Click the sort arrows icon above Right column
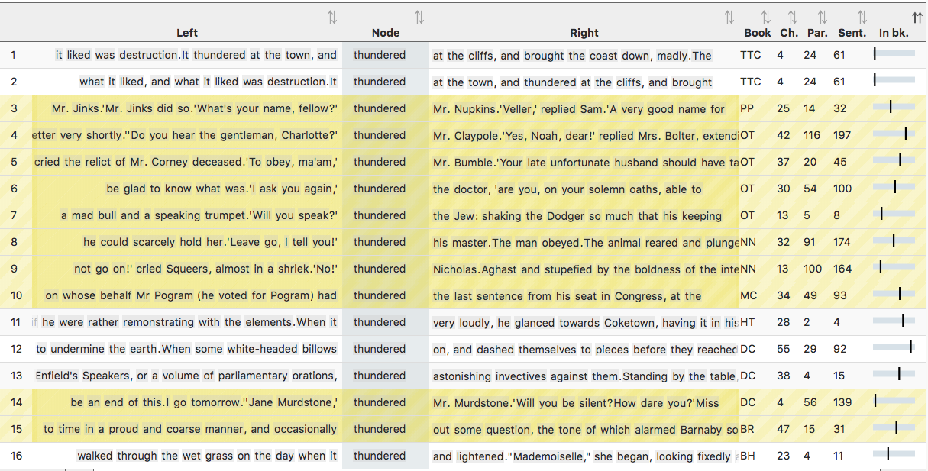 click(x=729, y=18)
